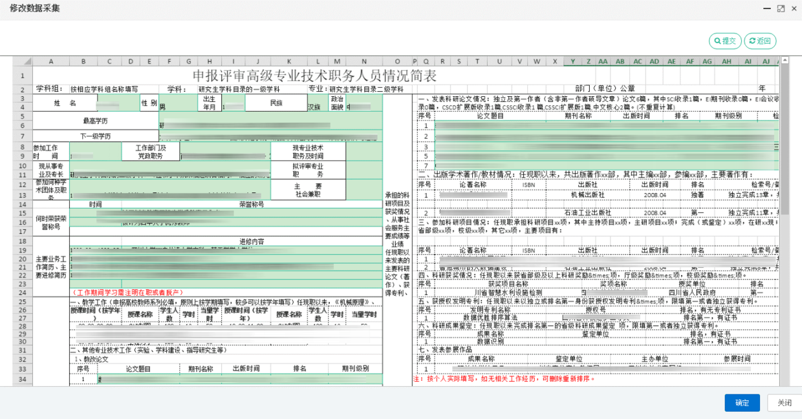802x419 pixels.
Task: Select column N header
Action: [364, 61]
